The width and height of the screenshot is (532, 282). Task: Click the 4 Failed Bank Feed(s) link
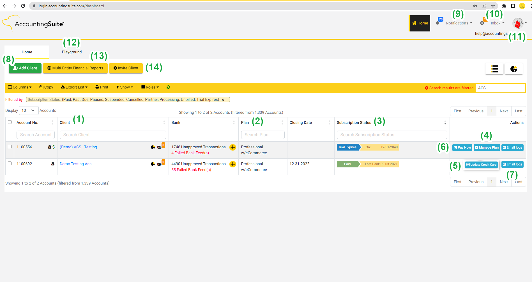190,153
